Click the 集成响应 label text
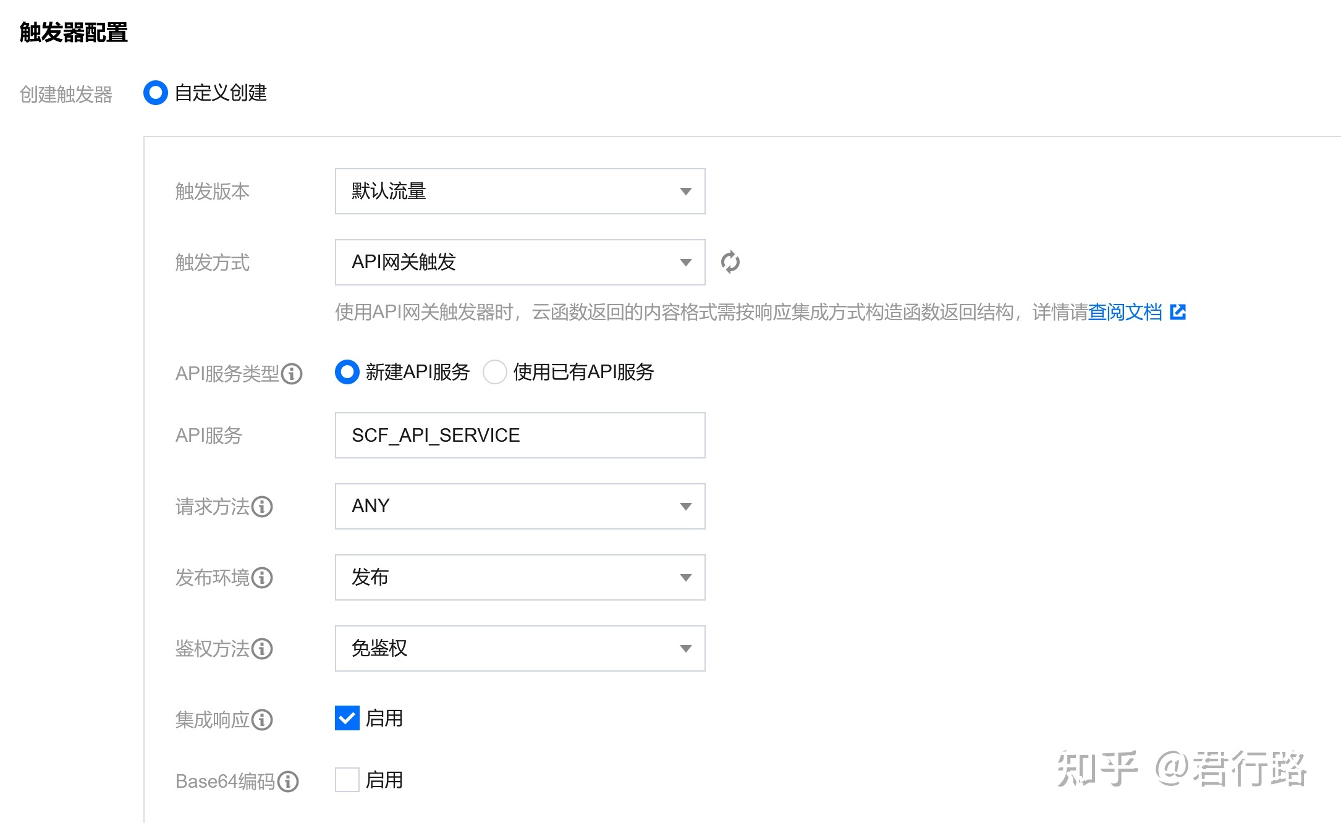1341x823 pixels. 213,720
